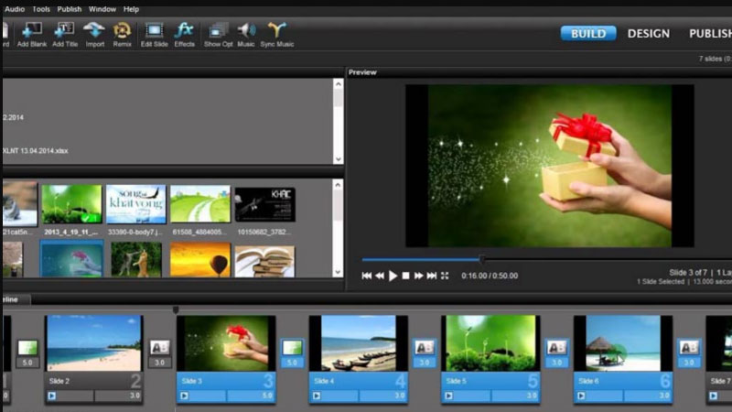732x412 pixels.
Task: Select Slide 4 boats beach thumbnail
Action: click(358, 343)
